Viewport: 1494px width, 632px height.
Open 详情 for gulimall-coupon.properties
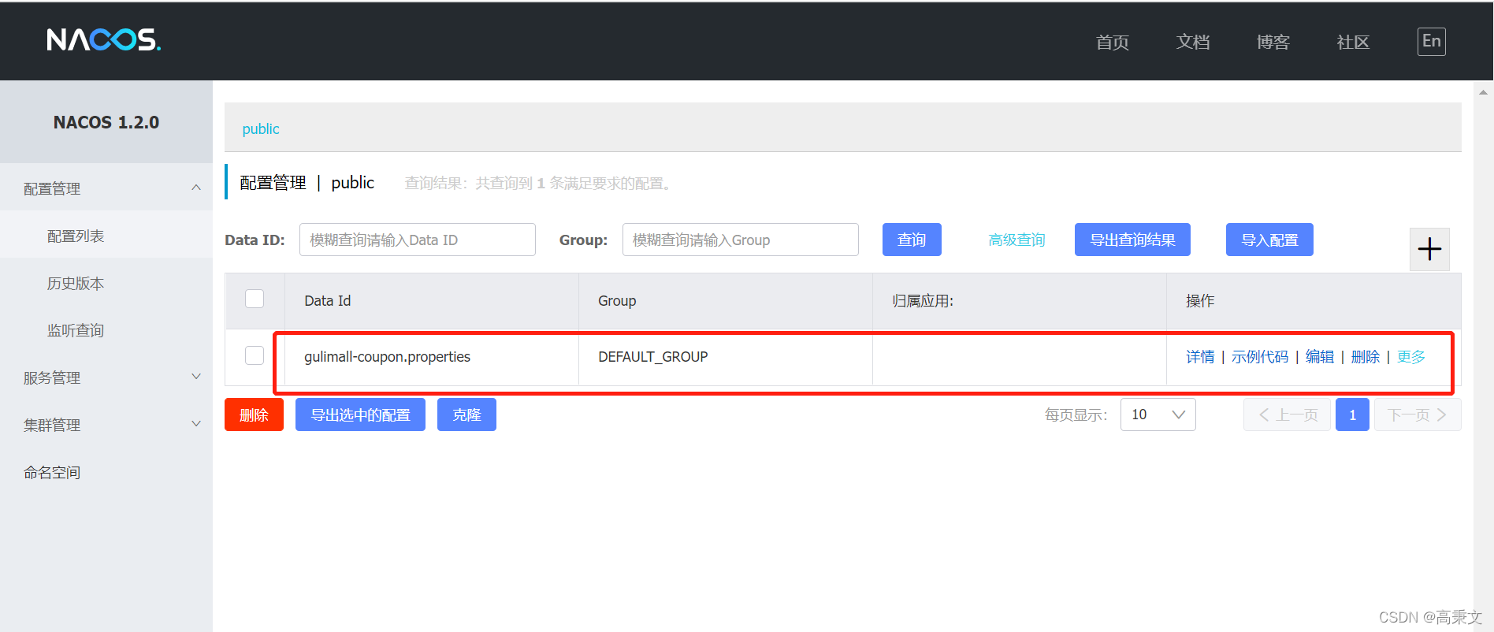click(1200, 357)
